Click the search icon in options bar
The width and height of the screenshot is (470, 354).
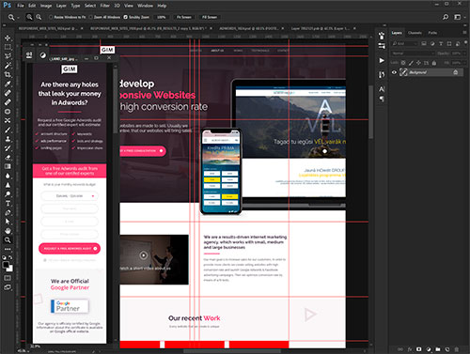446,17
